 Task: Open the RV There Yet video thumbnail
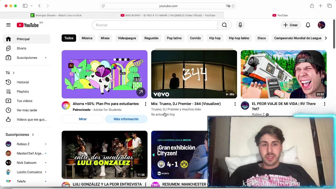point(283,74)
